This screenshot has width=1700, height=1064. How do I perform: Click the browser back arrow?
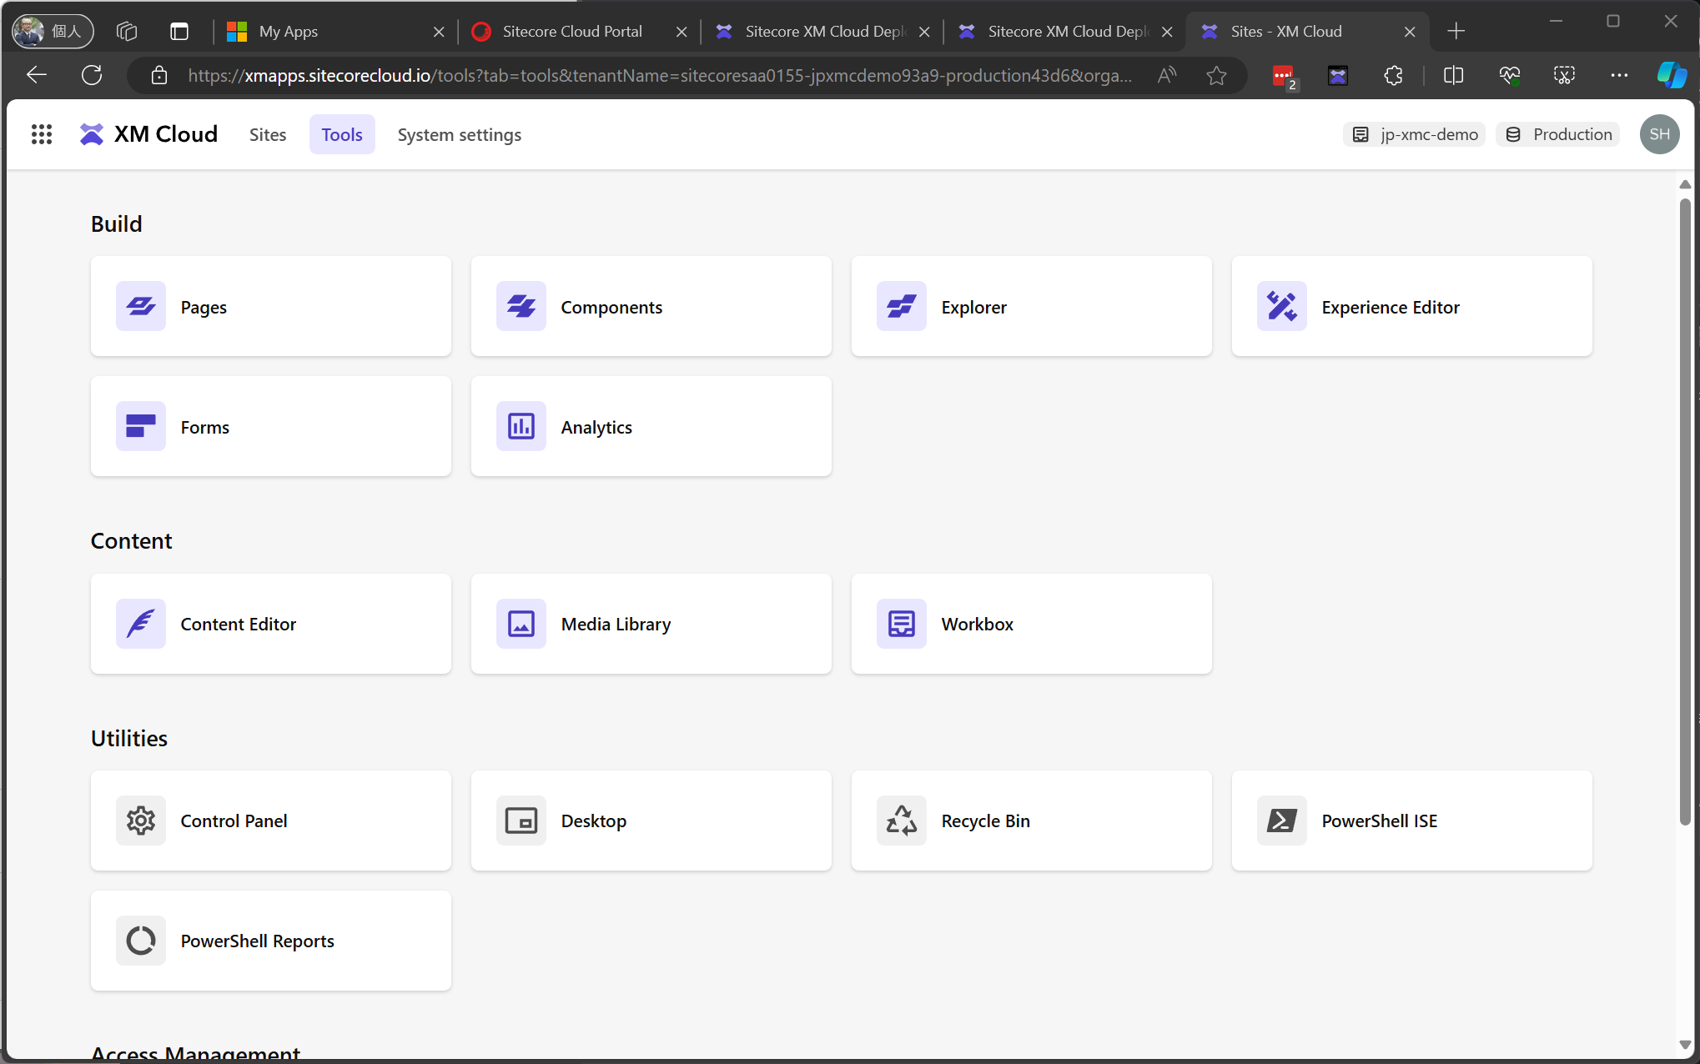coord(37,75)
